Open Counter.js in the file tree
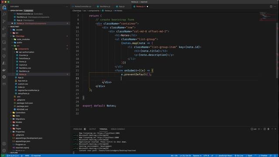 (x=23, y=55)
